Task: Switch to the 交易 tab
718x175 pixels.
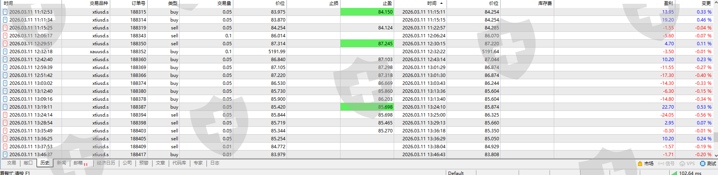Action: click(12, 163)
